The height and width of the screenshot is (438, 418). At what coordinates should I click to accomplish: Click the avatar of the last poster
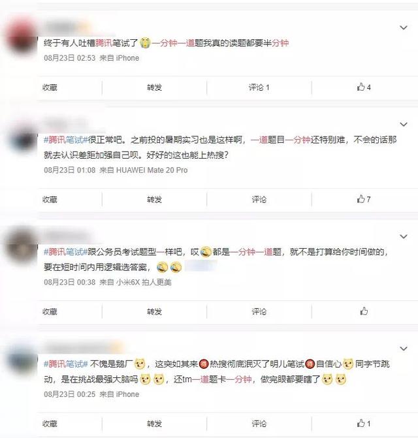pyautogui.click(x=22, y=361)
